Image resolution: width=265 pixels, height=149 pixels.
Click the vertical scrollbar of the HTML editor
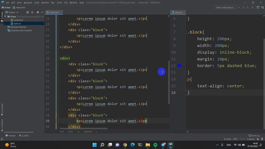[169, 82]
